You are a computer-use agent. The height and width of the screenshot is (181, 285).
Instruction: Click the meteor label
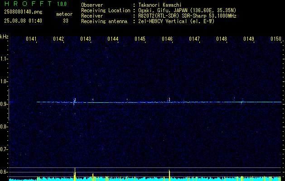(64, 14)
